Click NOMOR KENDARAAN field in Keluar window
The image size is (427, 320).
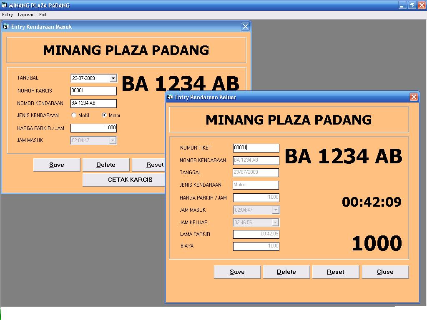tap(256, 160)
